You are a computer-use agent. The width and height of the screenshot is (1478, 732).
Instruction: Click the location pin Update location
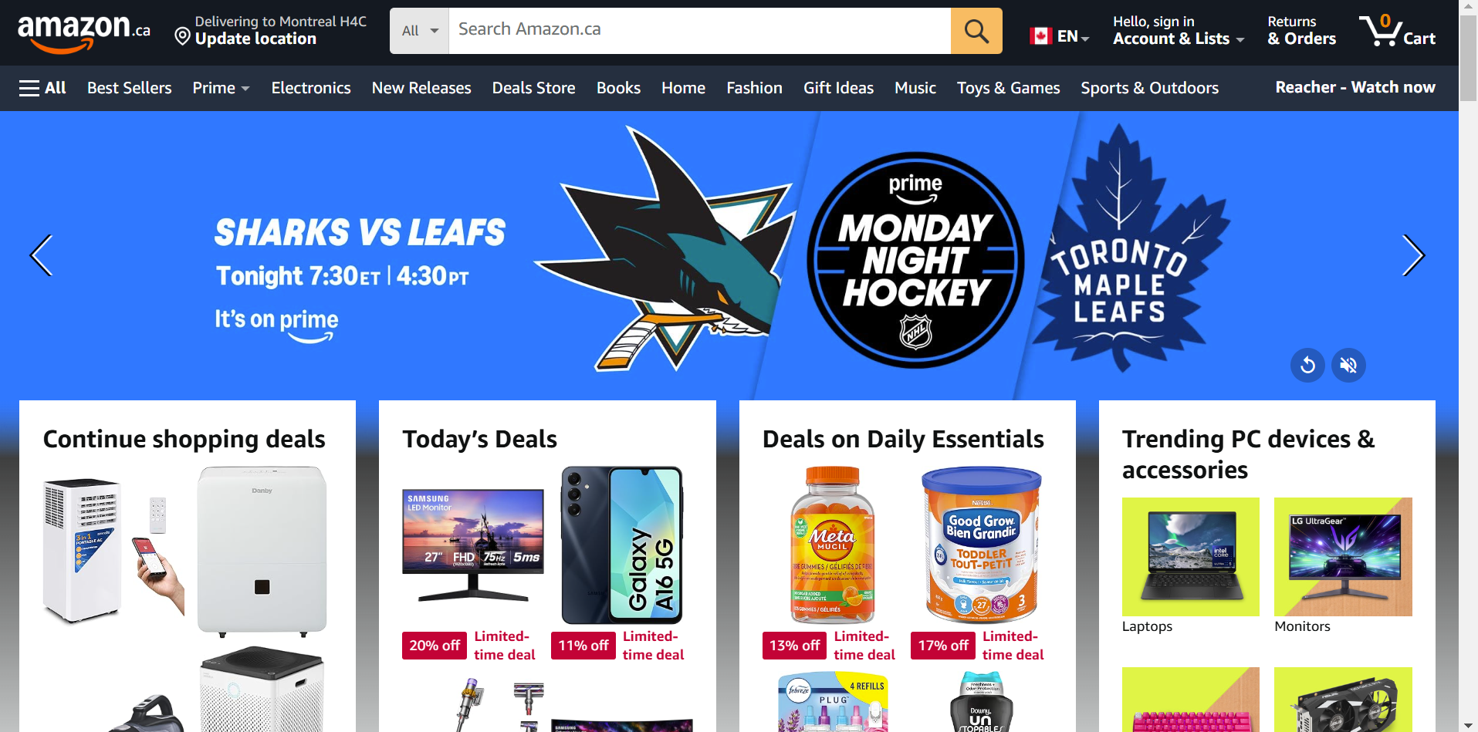tap(270, 31)
